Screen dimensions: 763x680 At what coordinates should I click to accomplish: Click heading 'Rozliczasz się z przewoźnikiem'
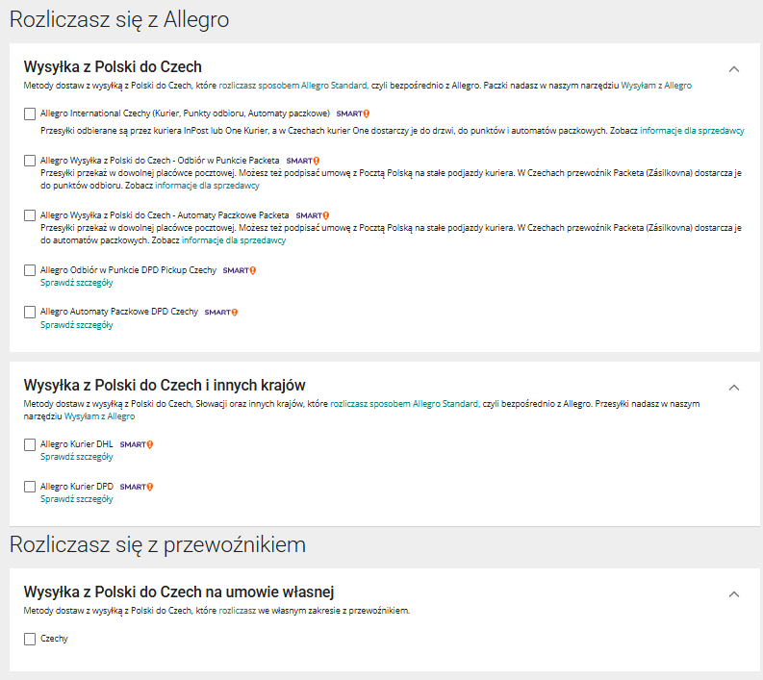click(158, 544)
